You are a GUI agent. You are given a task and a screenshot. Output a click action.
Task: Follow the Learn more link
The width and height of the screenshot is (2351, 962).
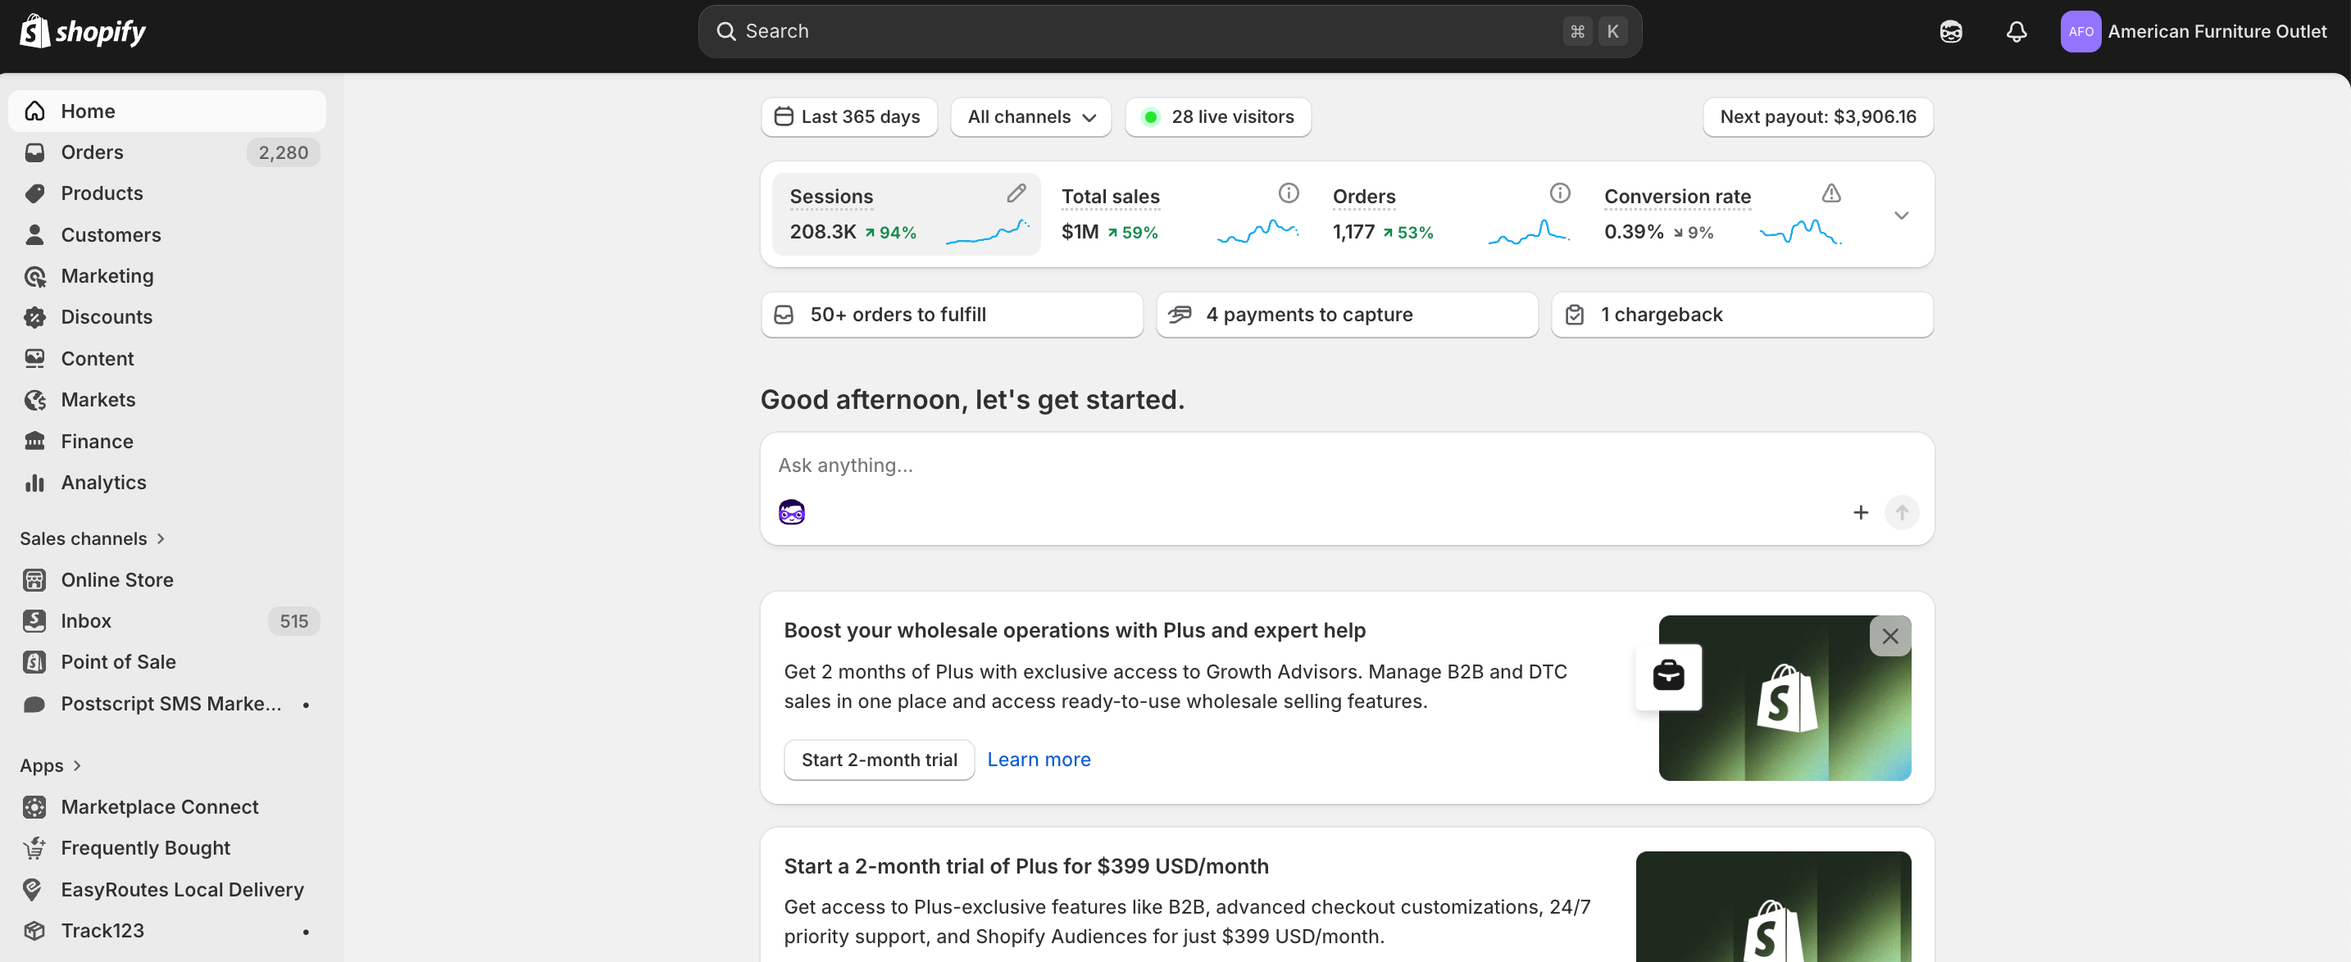[x=1039, y=760]
